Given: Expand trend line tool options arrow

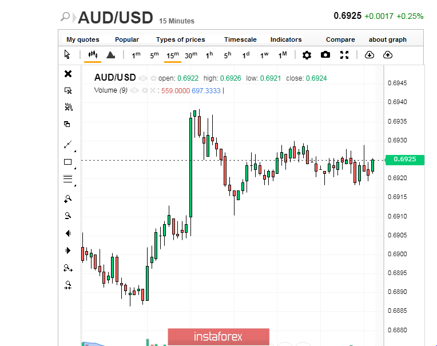Looking at the screenshot, I should point(75,151).
